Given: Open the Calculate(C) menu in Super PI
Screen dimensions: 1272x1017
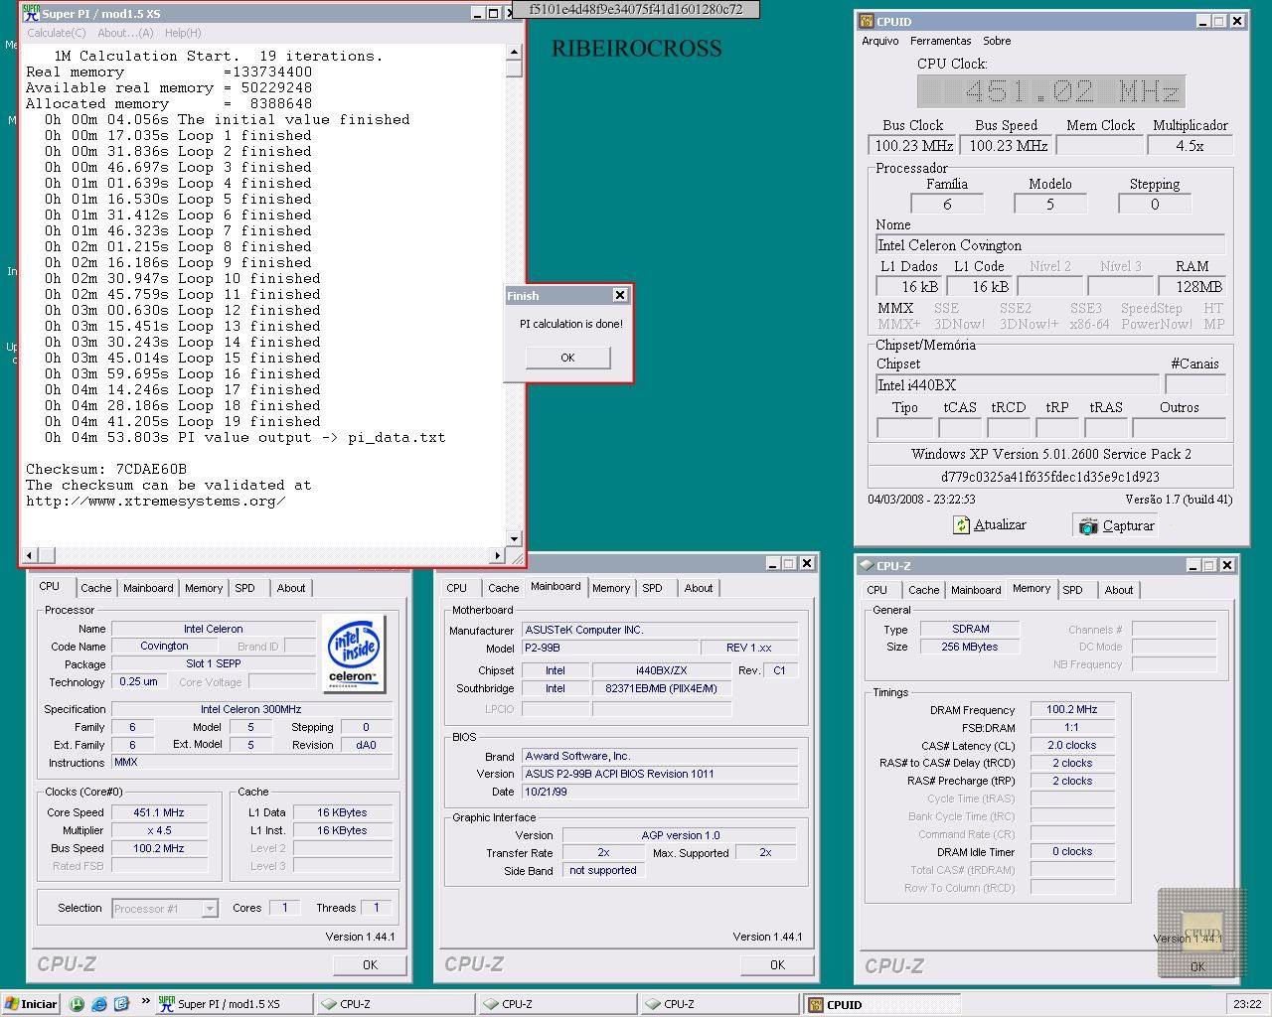Looking at the screenshot, I should coord(57,33).
